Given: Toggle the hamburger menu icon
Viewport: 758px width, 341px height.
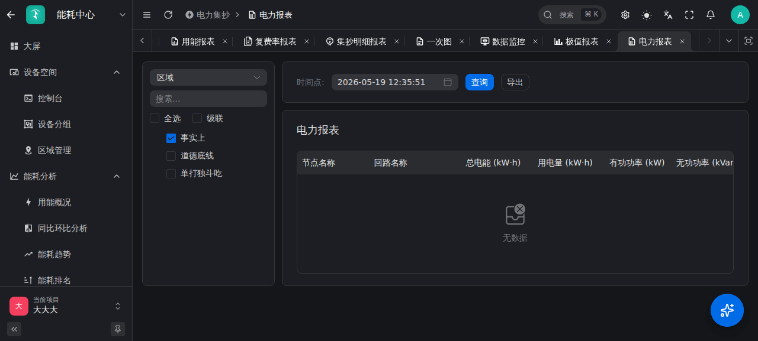Looking at the screenshot, I should point(147,15).
